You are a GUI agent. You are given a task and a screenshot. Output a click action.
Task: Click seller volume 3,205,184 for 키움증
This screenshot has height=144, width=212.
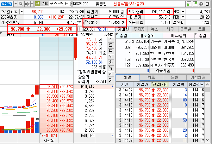pos(140,42)
